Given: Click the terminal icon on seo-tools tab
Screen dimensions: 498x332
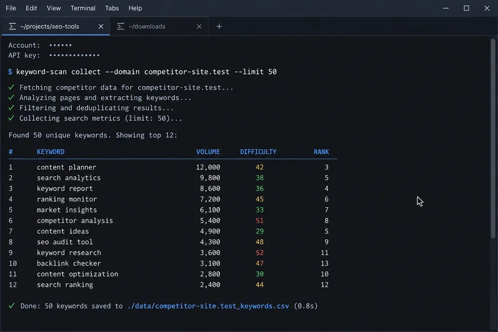Looking at the screenshot, I should [x=13, y=26].
